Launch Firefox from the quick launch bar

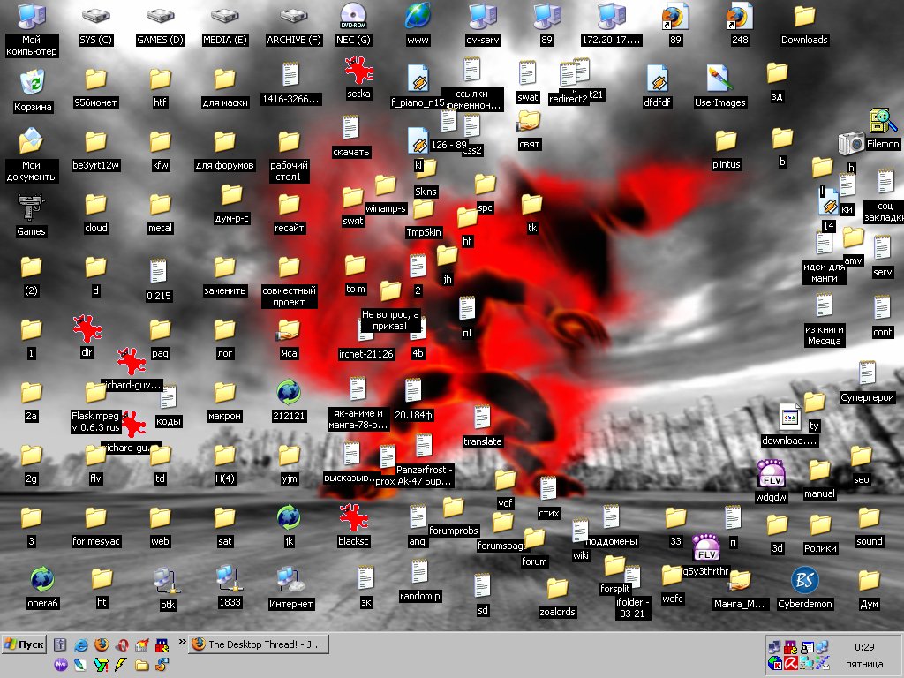(102, 644)
